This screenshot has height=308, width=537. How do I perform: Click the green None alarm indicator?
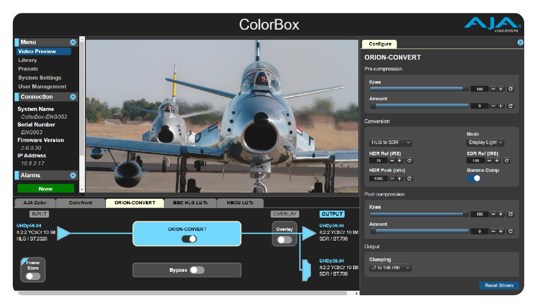pos(46,188)
